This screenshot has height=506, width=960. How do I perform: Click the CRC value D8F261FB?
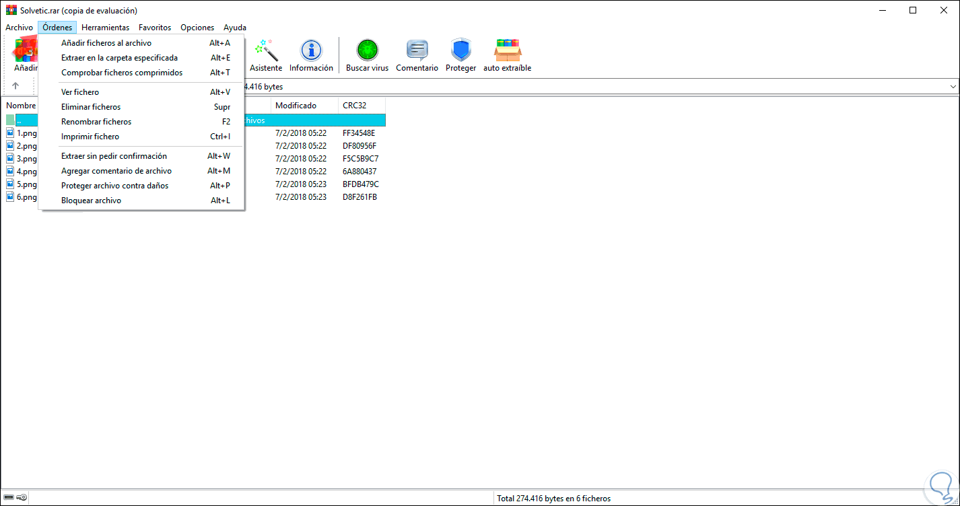point(359,197)
